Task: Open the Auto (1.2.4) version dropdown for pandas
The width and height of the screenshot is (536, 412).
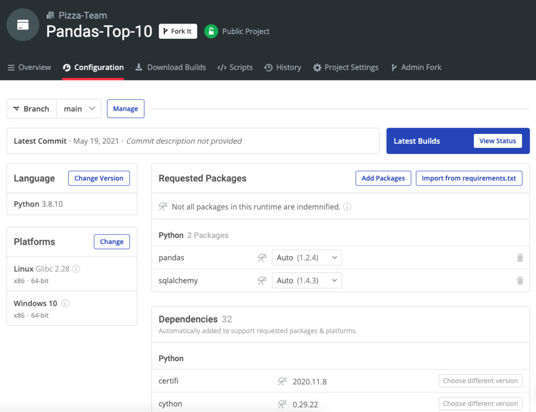Action: click(307, 257)
